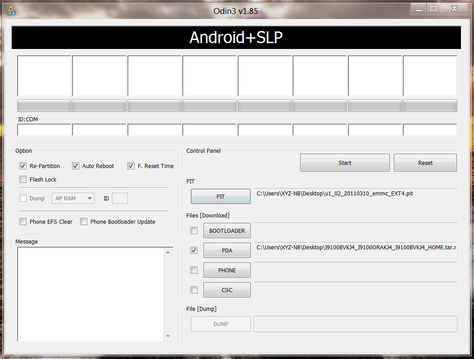
Task: Click inside the Message log box
Action: pos(90,294)
